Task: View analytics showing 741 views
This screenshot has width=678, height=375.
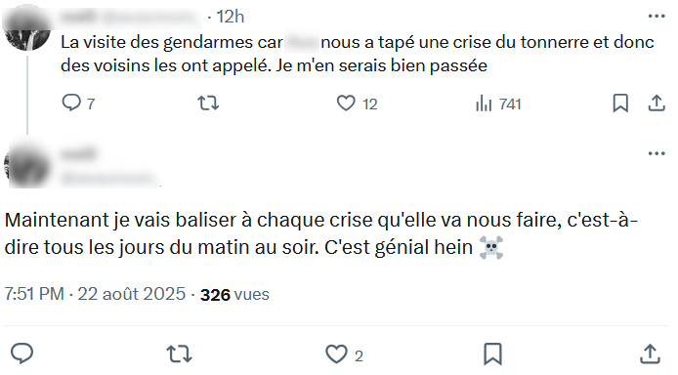Action: tap(498, 104)
